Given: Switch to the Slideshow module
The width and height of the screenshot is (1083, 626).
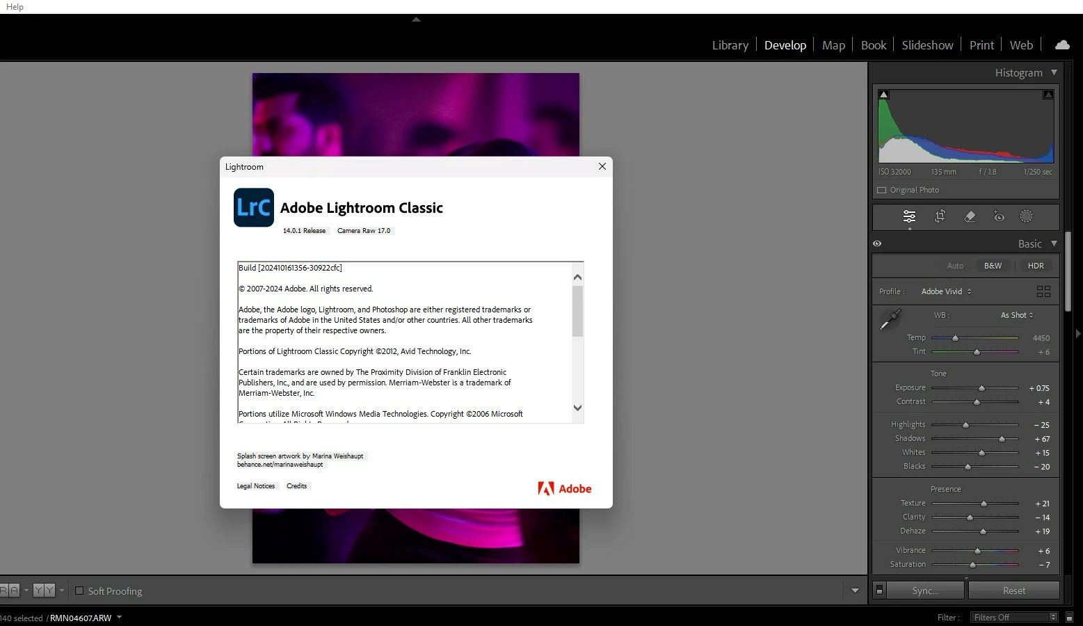Looking at the screenshot, I should pyautogui.click(x=927, y=45).
